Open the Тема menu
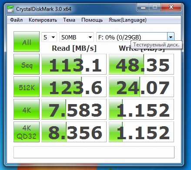The height and width of the screenshot is (170, 191). tap(69, 20)
